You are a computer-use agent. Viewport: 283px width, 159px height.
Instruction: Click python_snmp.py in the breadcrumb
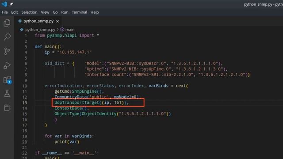40,30
